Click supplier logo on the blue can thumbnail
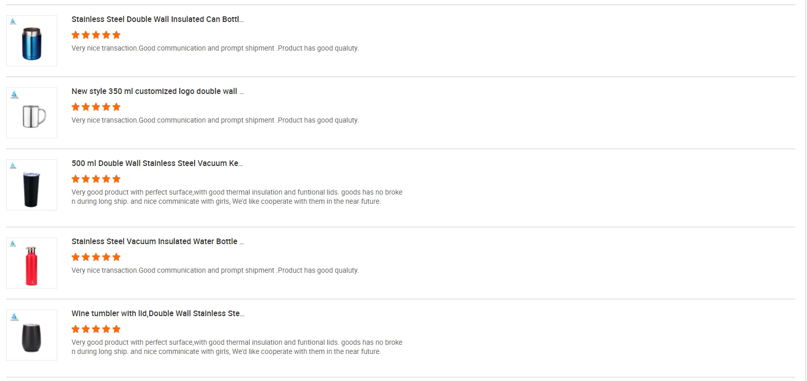The height and width of the screenshot is (381, 807). 13,21
